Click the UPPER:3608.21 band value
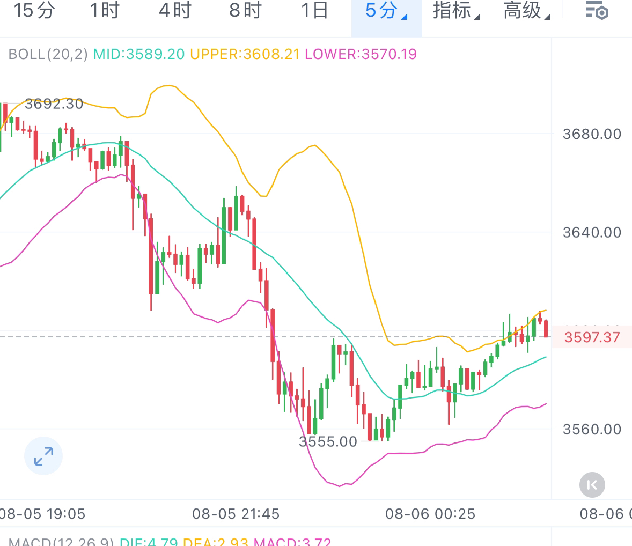 click(x=245, y=54)
